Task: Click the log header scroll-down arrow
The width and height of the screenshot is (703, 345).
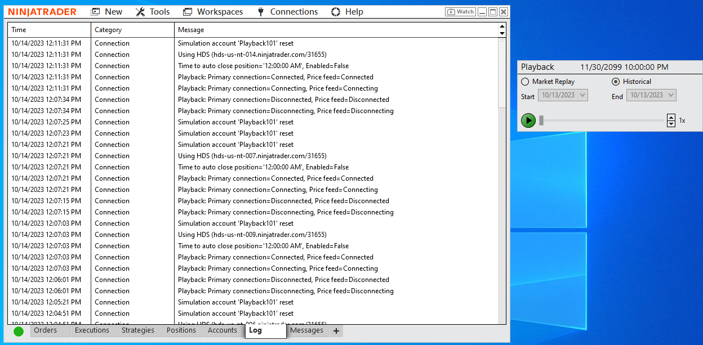Action: [502, 33]
